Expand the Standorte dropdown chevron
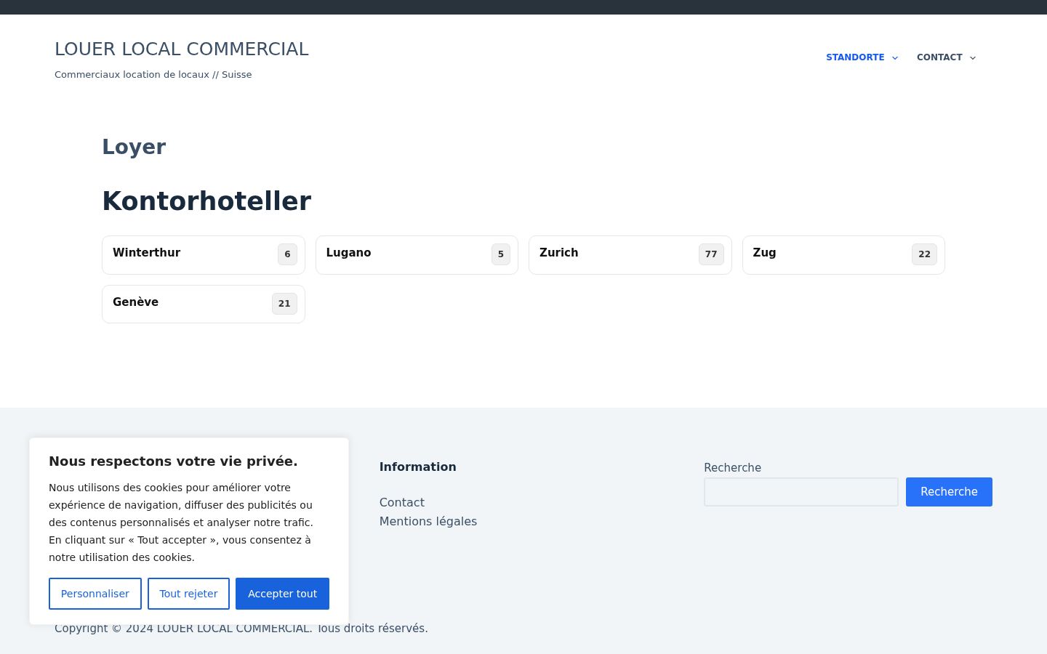This screenshot has width=1047, height=654. [x=895, y=58]
